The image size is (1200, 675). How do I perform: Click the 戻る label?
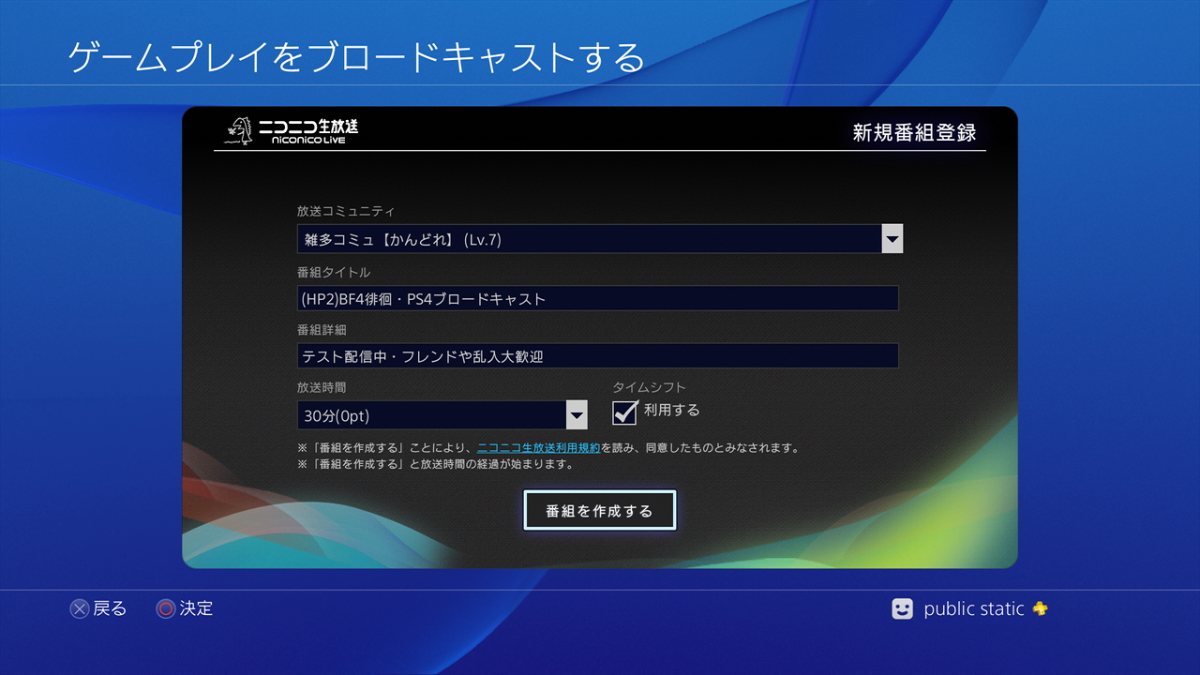point(110,609)
